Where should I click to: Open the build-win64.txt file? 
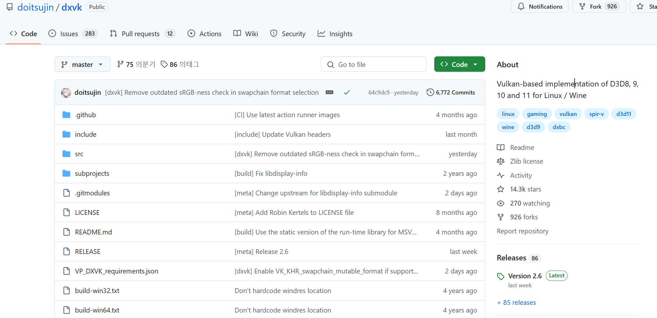[97, 310]
